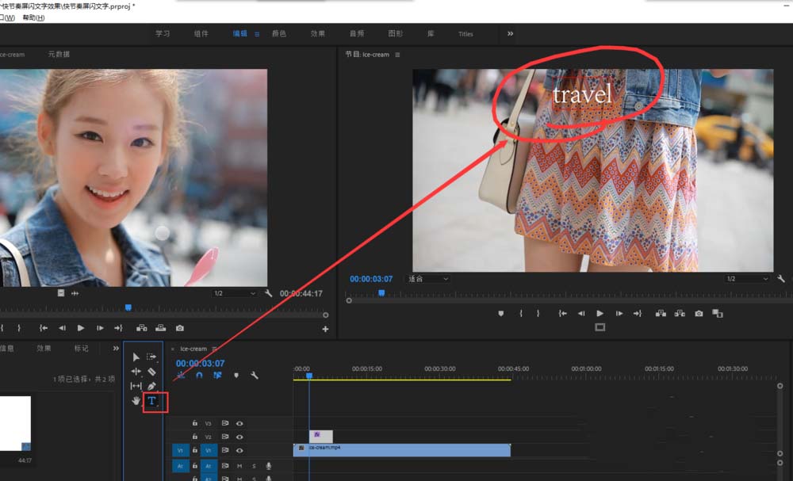Step back one frame in Program monitor
This screenshot has height=481, width=793.
[581, 313]
